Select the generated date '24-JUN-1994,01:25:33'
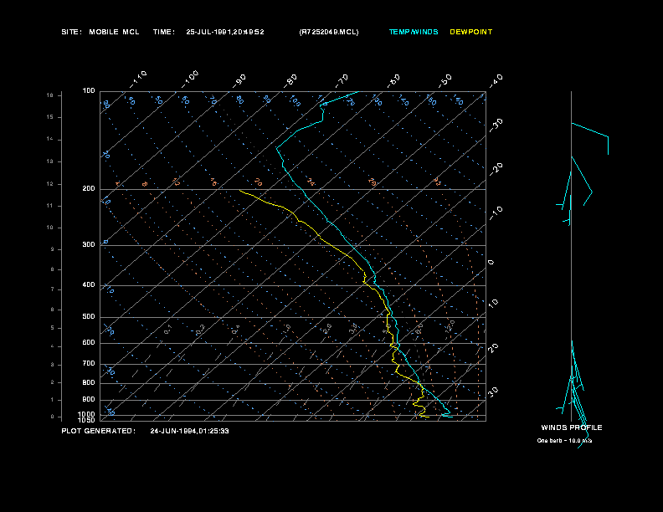663x512 pixels. pos(189,431)
